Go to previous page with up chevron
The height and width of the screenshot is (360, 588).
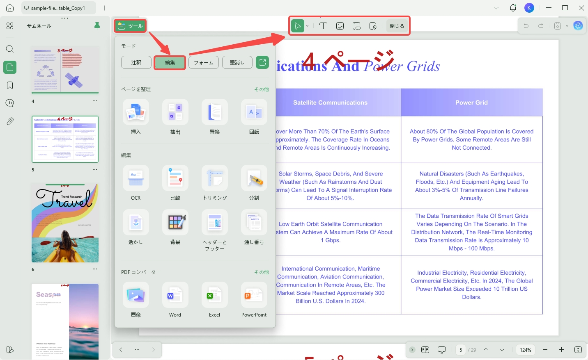(x=486, y=350)
